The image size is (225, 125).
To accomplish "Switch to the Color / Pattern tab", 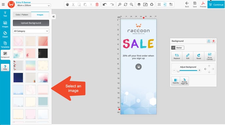I will tap(22, 15).
